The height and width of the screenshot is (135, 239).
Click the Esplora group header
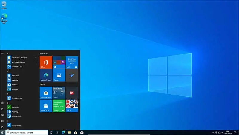pyautogui.click(x=42, y=84)
